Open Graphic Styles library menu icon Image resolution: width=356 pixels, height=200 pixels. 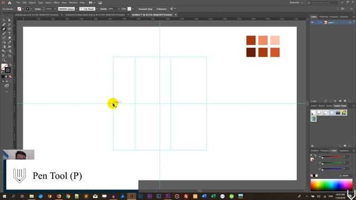pos(313,146)
